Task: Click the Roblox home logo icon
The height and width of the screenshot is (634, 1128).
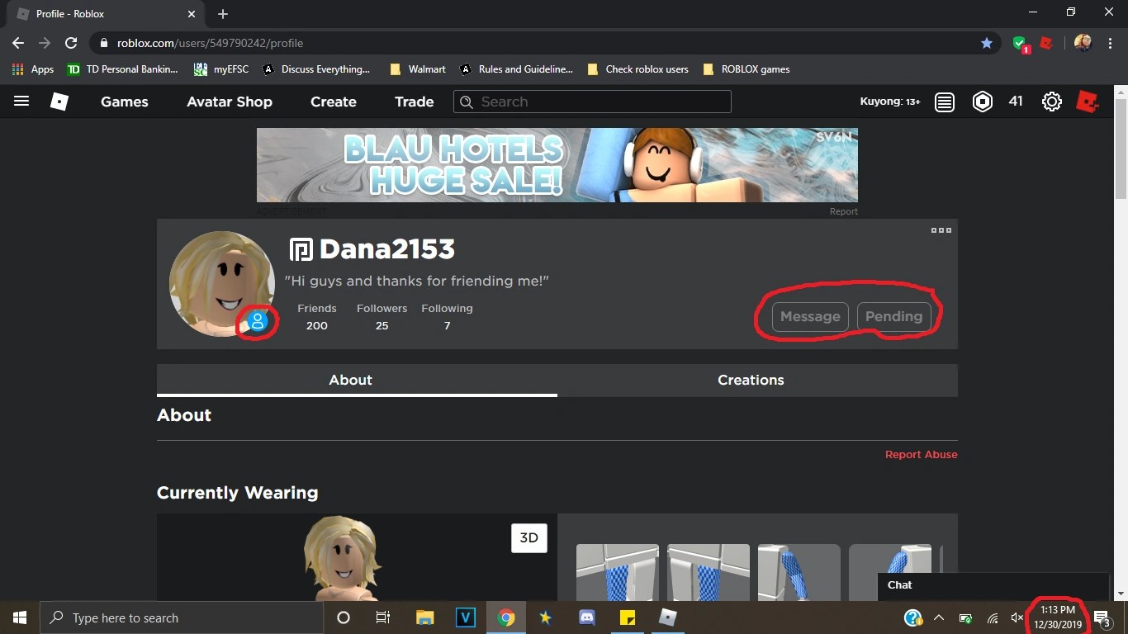Action: (59, 102)
